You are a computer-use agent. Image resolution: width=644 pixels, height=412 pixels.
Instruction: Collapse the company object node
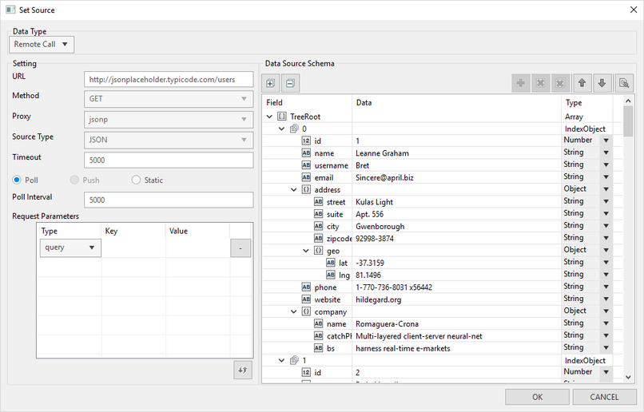click(295, 311)
